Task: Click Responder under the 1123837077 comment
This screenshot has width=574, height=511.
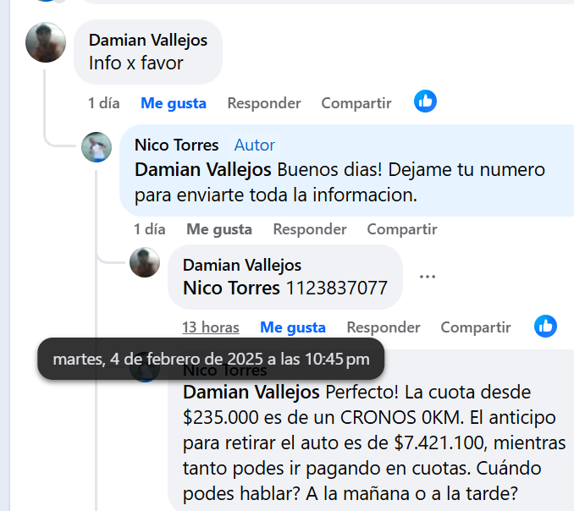Action: (x=384, y=327)
